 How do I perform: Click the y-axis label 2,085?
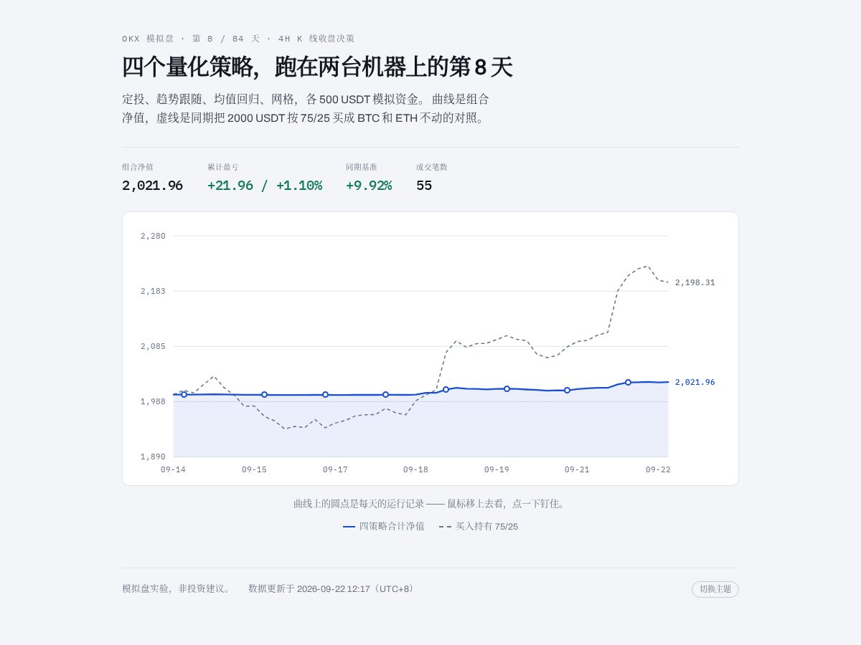tap(153, 346)
